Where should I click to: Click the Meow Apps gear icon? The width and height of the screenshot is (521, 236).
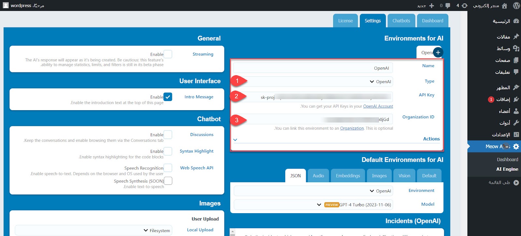pos(516,147)
